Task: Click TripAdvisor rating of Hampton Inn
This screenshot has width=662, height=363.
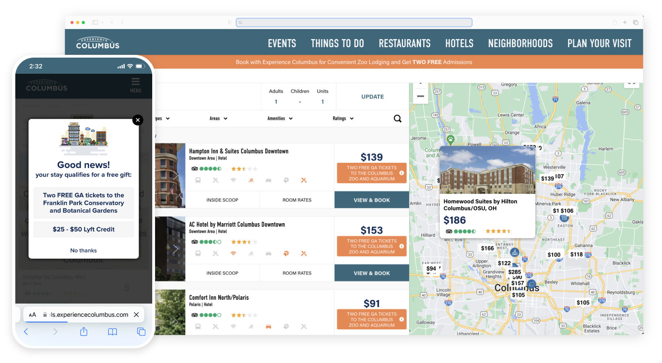Action: [x=206, y=169]
